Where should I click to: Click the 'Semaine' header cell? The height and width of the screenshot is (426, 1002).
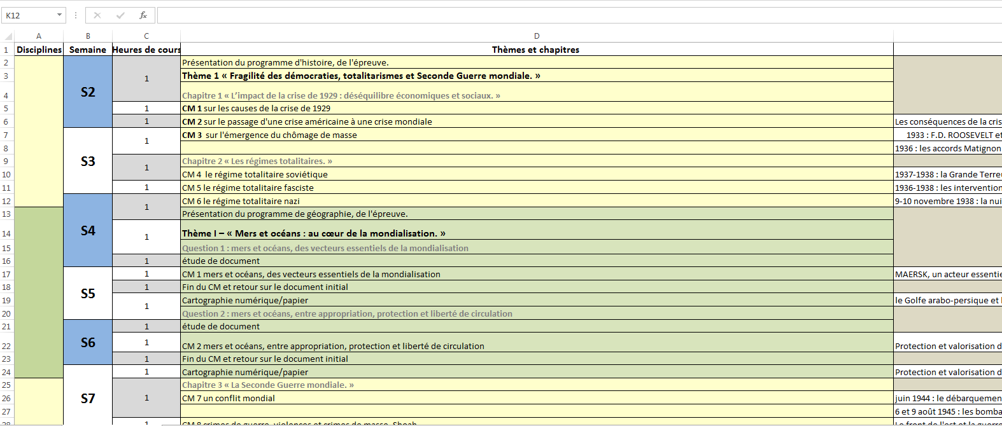[88, 50]
